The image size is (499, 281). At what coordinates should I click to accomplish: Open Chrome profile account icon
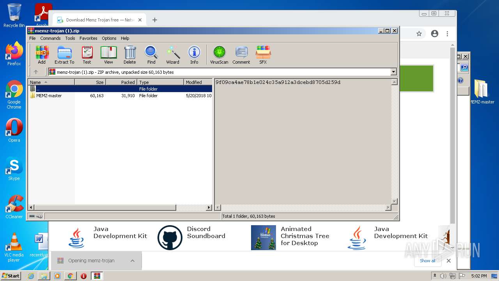coord(435,34)
